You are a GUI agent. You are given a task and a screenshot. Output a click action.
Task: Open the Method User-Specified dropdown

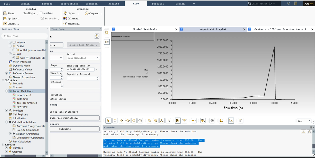click(x=83, y=58)
